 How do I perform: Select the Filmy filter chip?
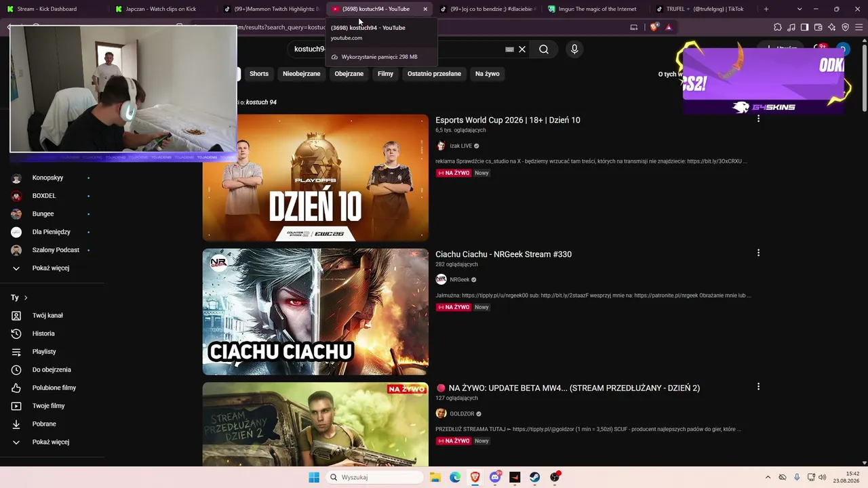coord(386,74)
